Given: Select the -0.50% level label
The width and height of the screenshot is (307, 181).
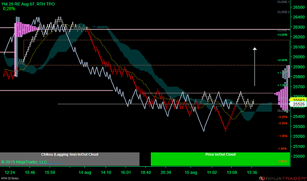Looking at the screenshot, I should pos(282,123).
